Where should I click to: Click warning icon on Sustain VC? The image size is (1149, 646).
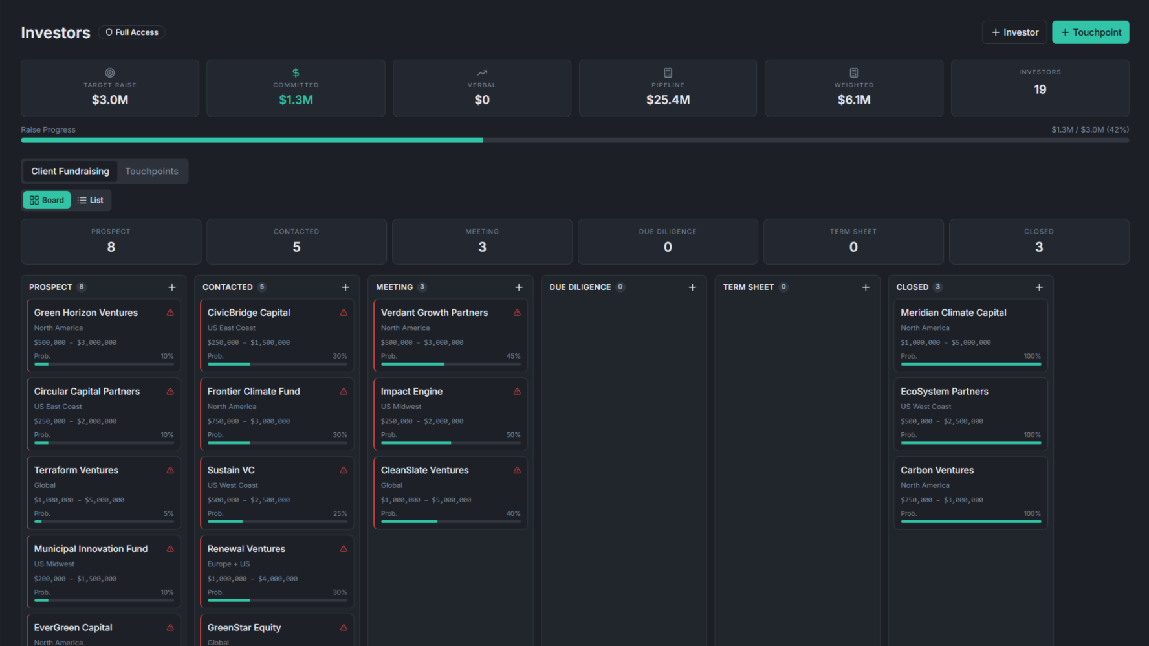[344, 471]
